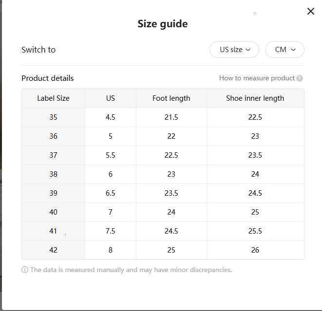Click the US size 6.5 cell
Viewport: 322px width, 311px height.
pyautogui.click(x=111, y=193)
